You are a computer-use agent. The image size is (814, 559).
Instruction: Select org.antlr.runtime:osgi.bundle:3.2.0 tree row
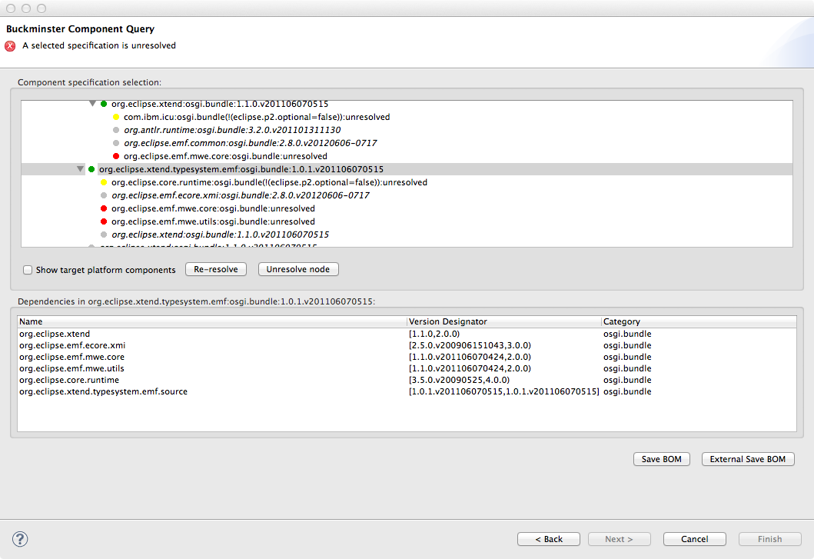pos(232,130)
